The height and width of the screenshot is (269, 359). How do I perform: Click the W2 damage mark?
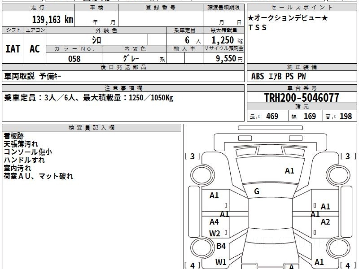pyautogui.click(x=215, y=233)
